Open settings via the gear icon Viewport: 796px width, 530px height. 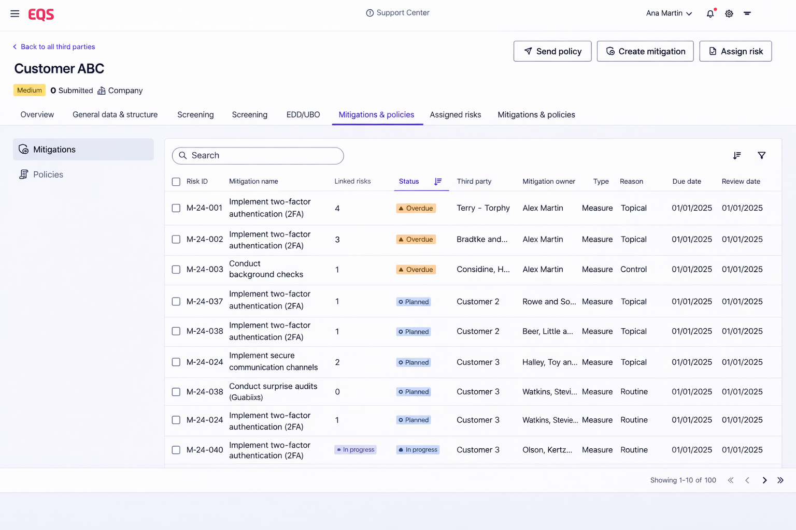(x=729, y=13)
